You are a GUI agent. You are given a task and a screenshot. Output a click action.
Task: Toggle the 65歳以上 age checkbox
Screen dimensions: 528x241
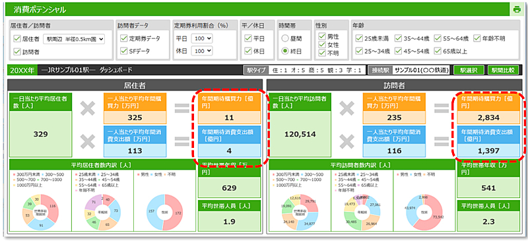click(438, 52)
